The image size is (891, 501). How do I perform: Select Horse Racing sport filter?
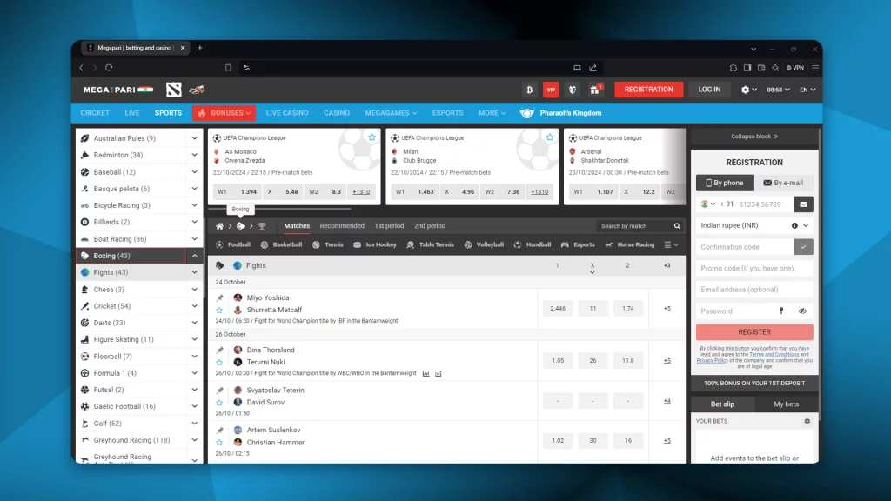(x=630, y=244)
